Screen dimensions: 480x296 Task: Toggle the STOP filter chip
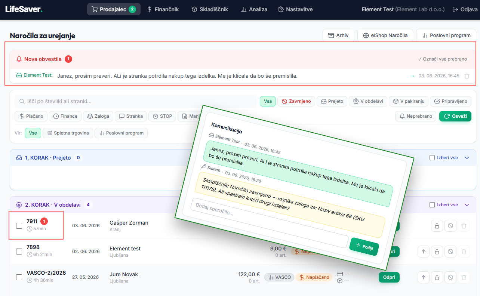pos(162,116)
